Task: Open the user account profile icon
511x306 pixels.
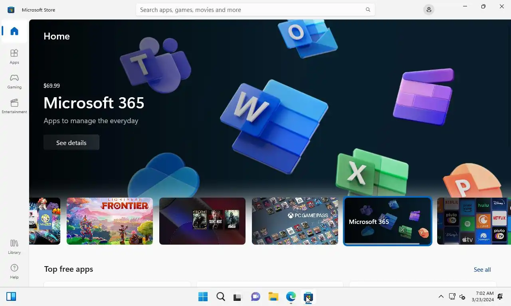Action: click(429, 10)
